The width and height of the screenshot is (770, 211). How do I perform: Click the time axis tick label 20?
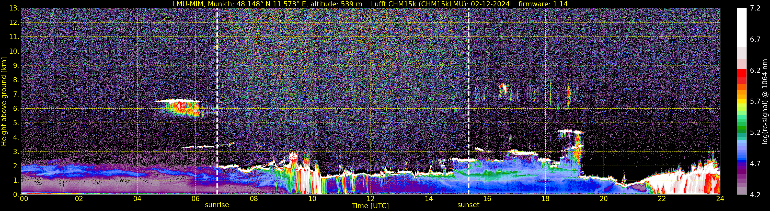(604, 199)
